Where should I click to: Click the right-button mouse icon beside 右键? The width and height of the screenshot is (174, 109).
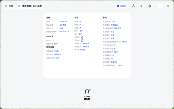[80, 28]
